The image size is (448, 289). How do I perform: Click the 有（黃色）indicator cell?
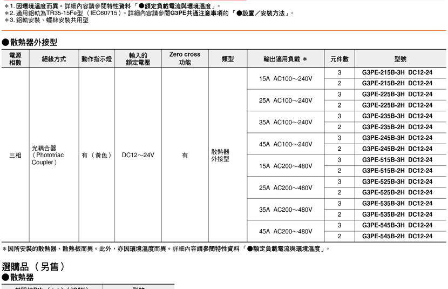(x=97, y=155)
